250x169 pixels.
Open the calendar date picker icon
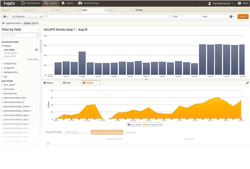tap(232, 17)
